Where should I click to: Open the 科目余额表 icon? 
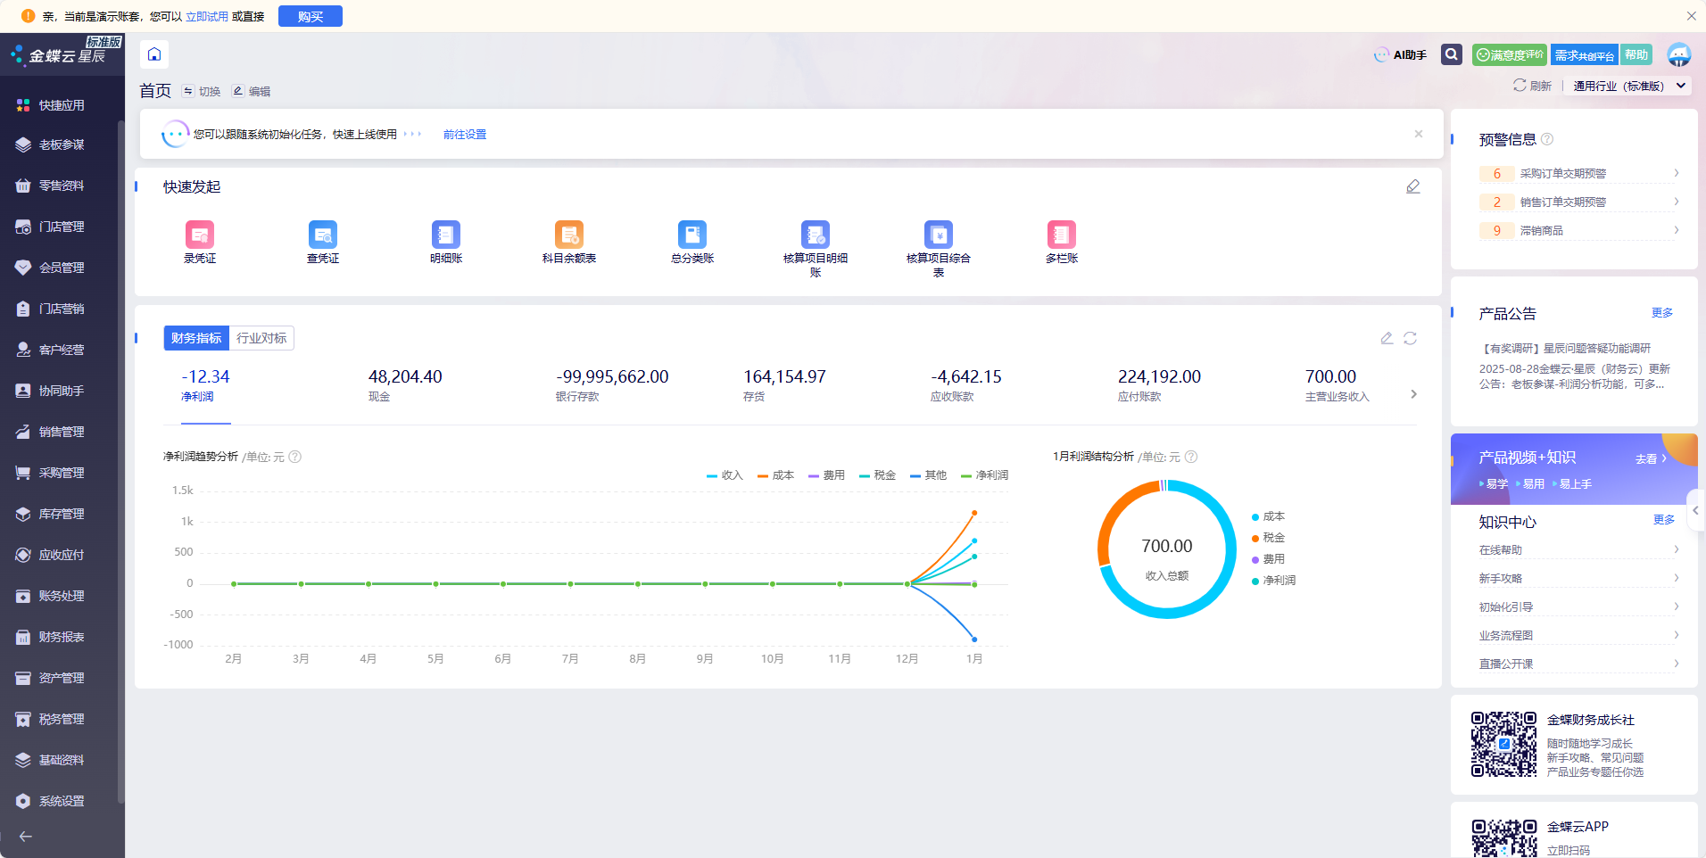coord(569,235)
